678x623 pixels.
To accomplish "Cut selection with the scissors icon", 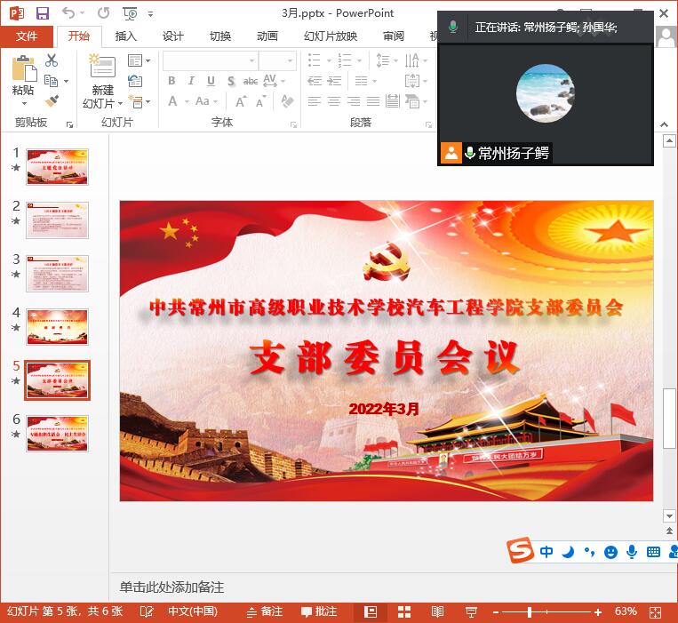I will [x=52, y=60].
